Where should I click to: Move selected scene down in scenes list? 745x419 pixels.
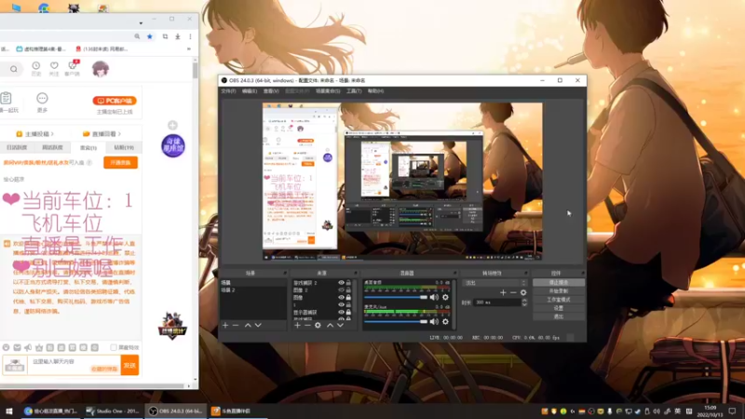pyautogui.click(x=258, y=325)
